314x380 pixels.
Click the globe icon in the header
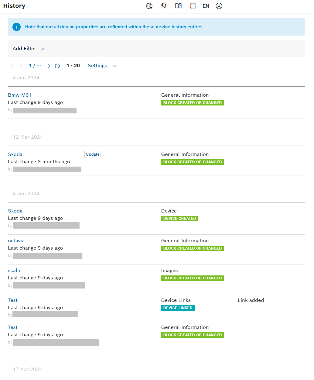coord(149,6)
